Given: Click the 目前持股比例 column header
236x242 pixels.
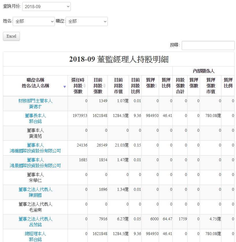Looking at the screenshot, I should tap(135, 86).
